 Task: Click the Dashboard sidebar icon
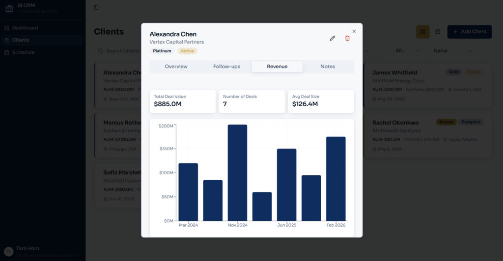pos(7,28)
